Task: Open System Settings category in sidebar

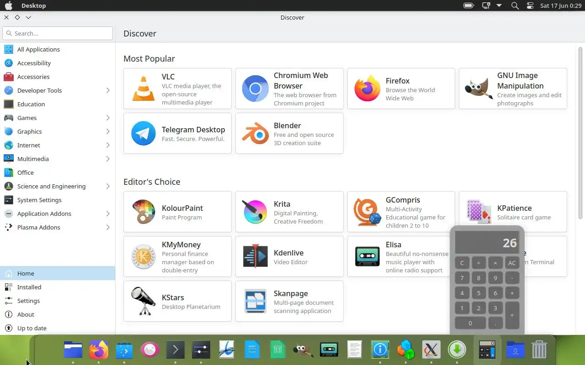Action: tap(58, 200)
